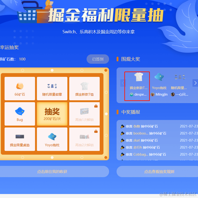Screen dimensions: 198x198
Task: Click 点击查看抽奖规则 button
Action: 159,172
